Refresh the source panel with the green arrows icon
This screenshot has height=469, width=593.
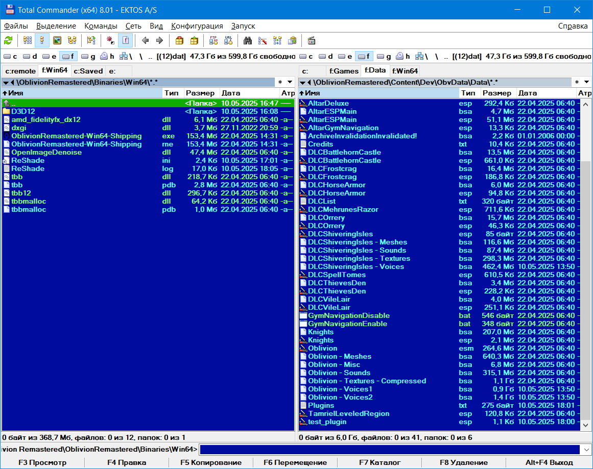[8, 40]
